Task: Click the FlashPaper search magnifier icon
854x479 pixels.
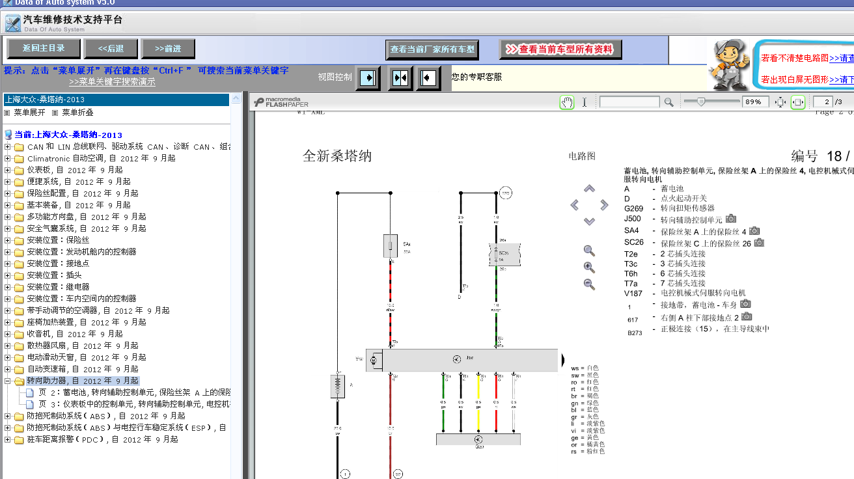Action: (x=668, y=102)
